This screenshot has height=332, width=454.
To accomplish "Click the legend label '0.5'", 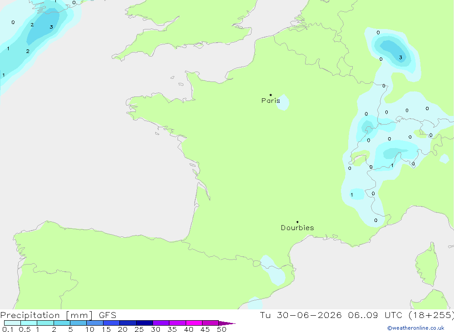I will (x=25, y=329).
